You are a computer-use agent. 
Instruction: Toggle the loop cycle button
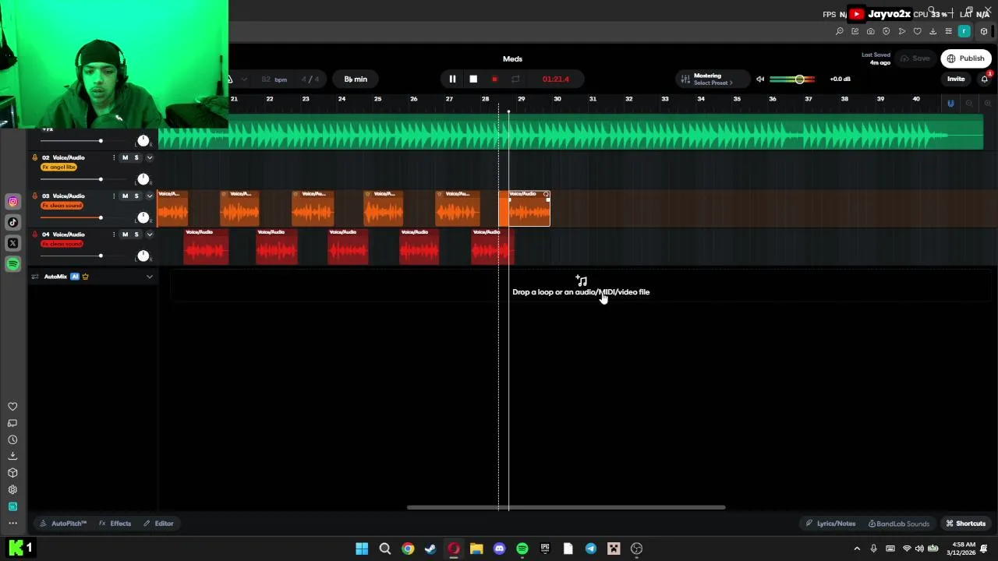[x=515, y=79]
